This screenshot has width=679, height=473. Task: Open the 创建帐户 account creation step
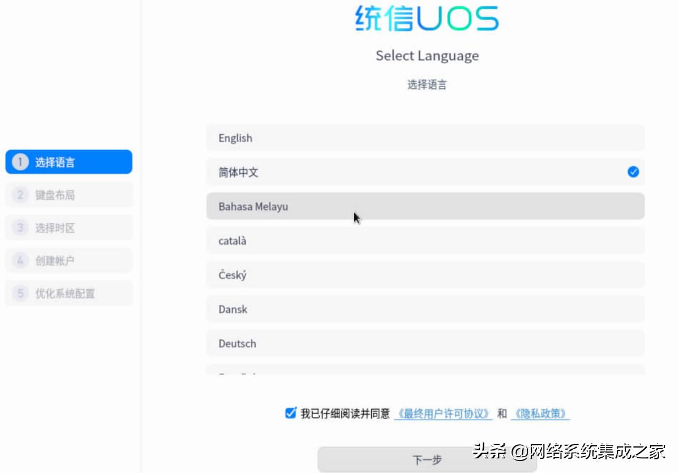click(68, 260)
